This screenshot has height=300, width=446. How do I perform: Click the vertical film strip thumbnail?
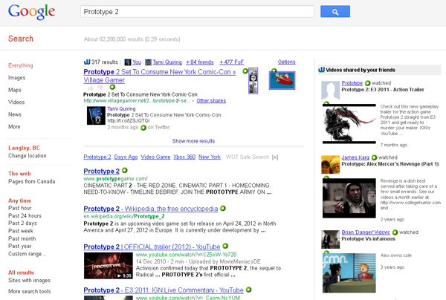(253, 81)
